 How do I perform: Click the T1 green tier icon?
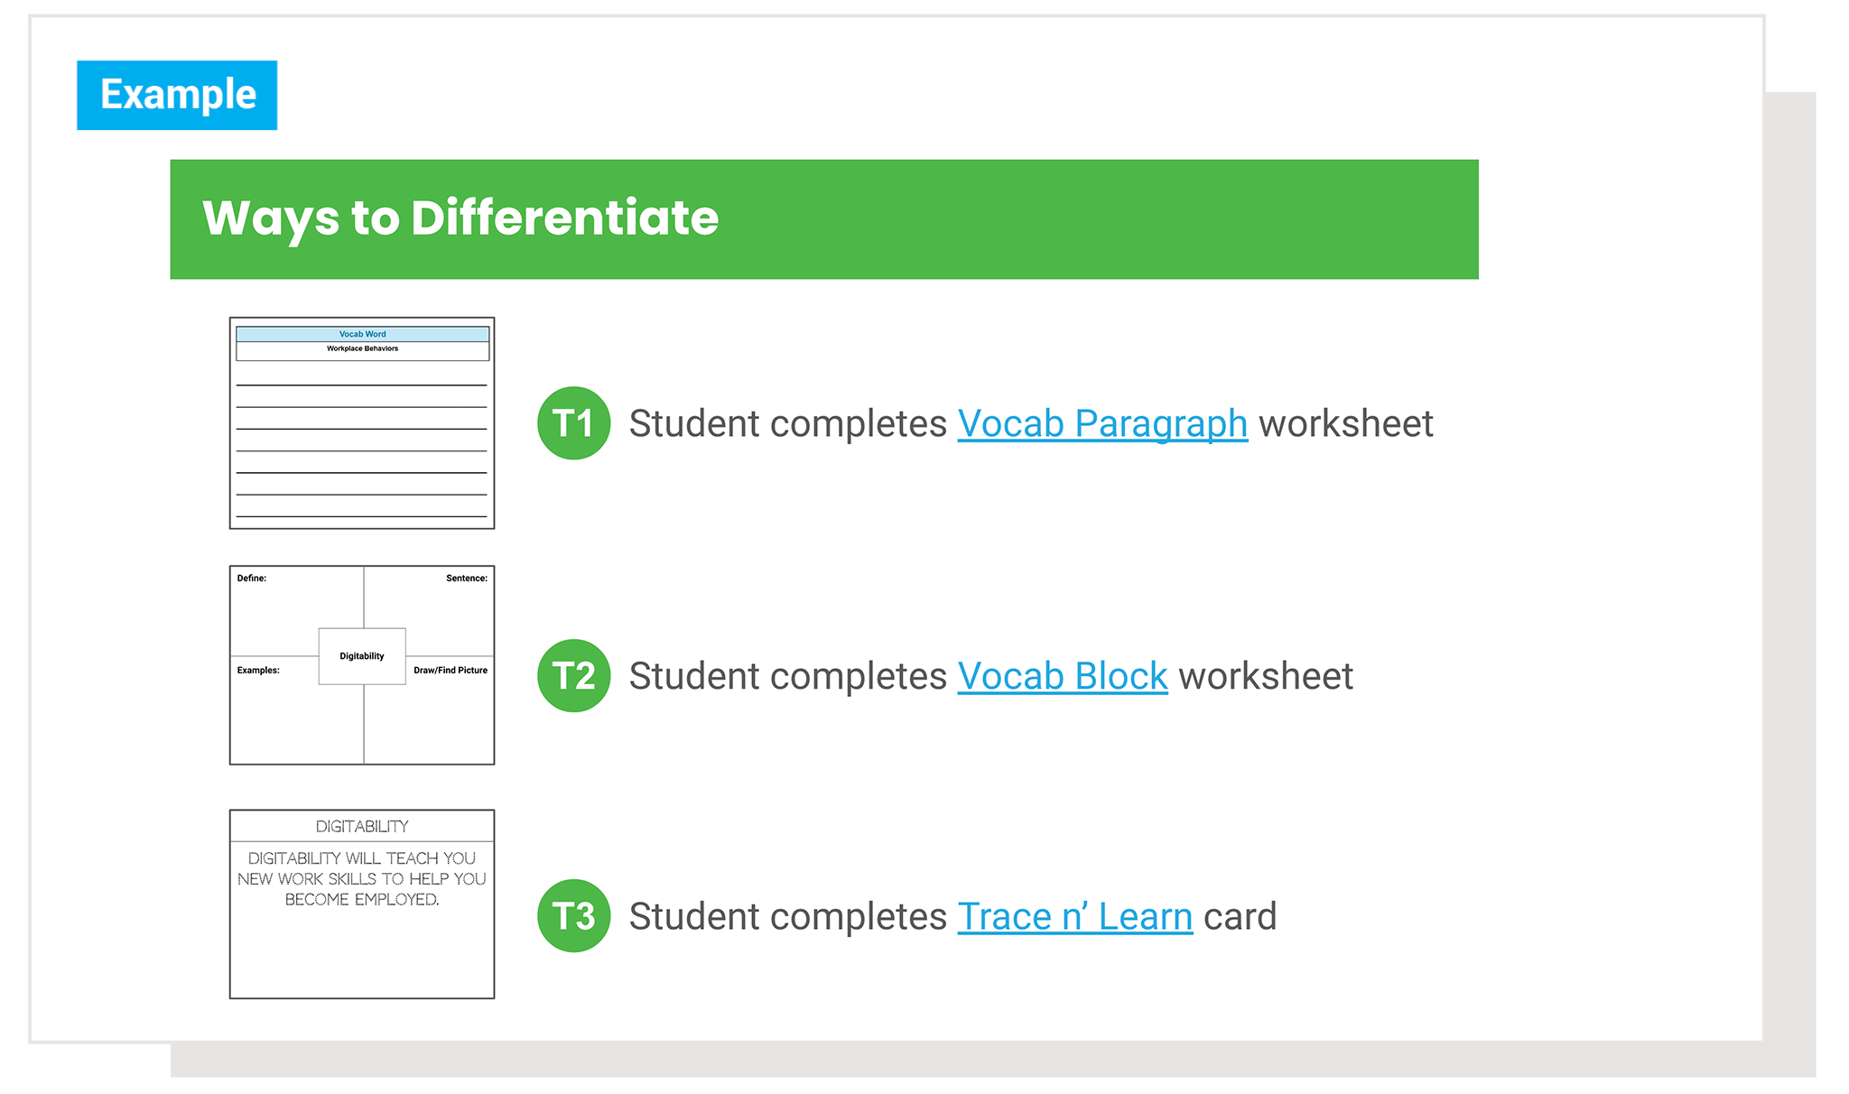point(574,422)
